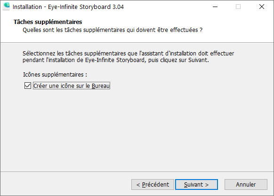Toggle via the "Créer une icône sur le Bureau" label
This screenshot has height=196, width=274.
pyautogui.click(x=72, y=86)
